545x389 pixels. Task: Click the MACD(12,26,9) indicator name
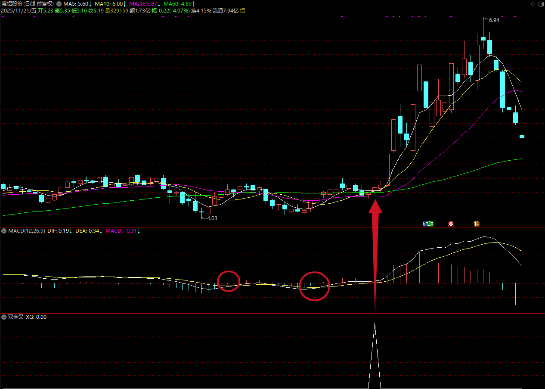coord(26,231)
